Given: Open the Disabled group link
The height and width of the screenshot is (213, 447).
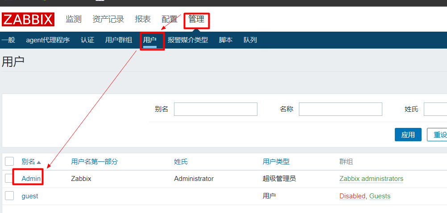Looking at the screenshot, I should (x=352, y=196).
